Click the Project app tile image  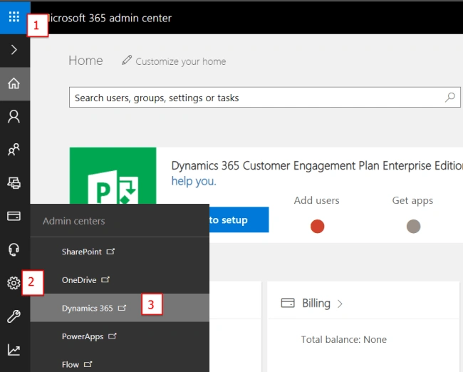pos(113,176)
